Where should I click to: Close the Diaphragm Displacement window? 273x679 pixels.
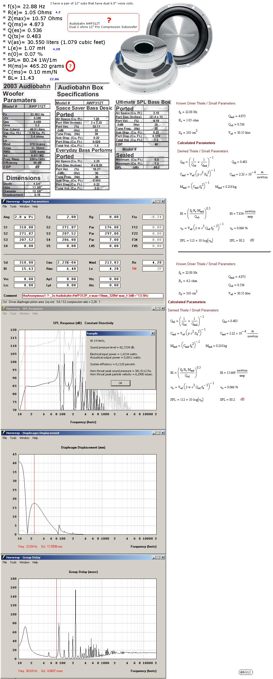163,433
